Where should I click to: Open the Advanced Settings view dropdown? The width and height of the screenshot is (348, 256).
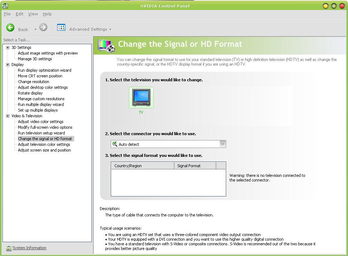(x=110, y=29)
